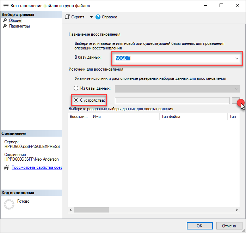Select the Общие page
The height and width of the screenshot is (233, 246).
pyautogui.click(x=15, y=20)
